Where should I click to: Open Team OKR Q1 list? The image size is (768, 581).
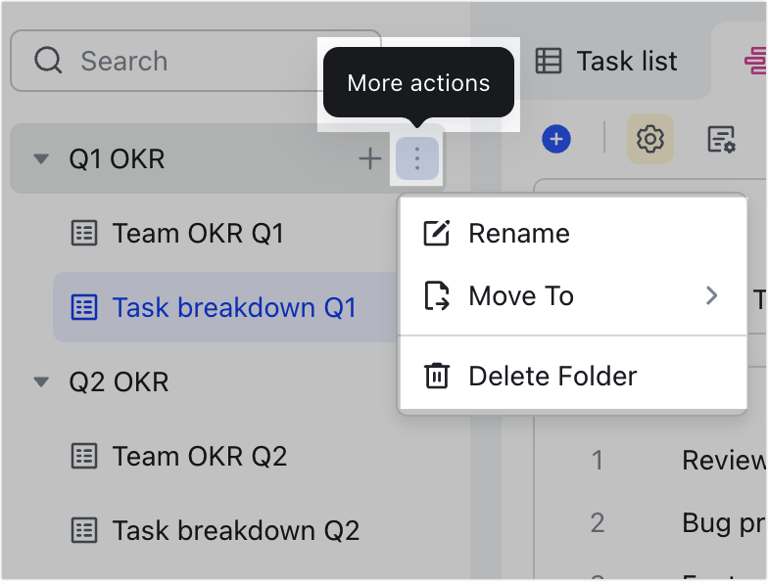(198, 233)
